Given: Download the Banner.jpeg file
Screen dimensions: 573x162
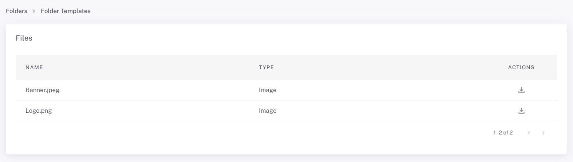Looking at the screenshot, I should pos(521,90).
